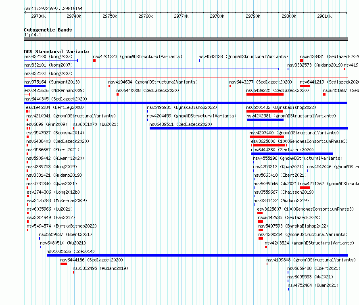The height and width of the screenshot is (305, 359).
Task: Click nsv4204459 (gnomADStructuralVariants) label
Action: [192, 116]
